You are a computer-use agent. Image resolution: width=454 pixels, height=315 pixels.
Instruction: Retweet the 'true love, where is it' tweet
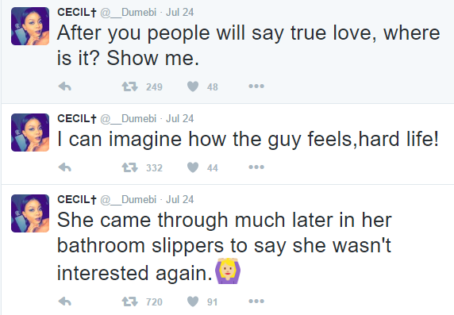pos(129,86)
